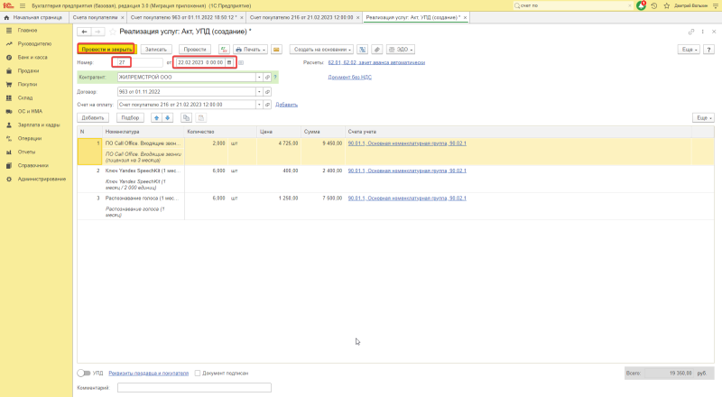
Task: Go to the Продажи section
Action: click(x=28, y=71)
